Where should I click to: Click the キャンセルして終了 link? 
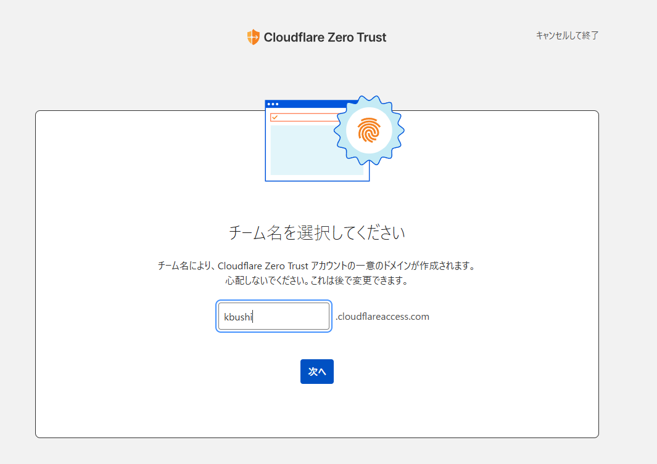(x=567, y=36)
